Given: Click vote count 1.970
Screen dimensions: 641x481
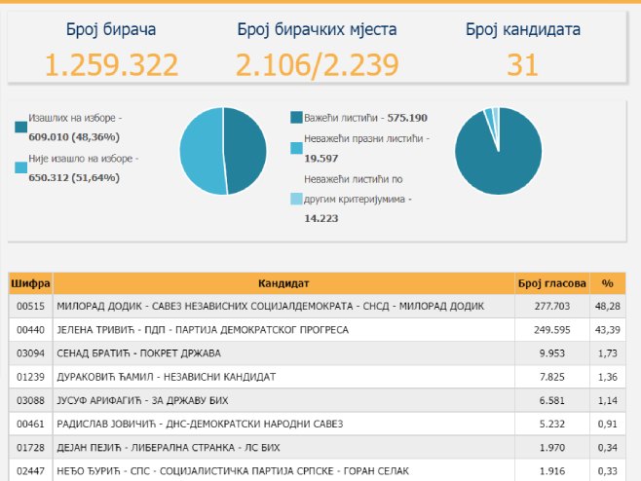Looking at the screenshot, I should tap(552, 448).
